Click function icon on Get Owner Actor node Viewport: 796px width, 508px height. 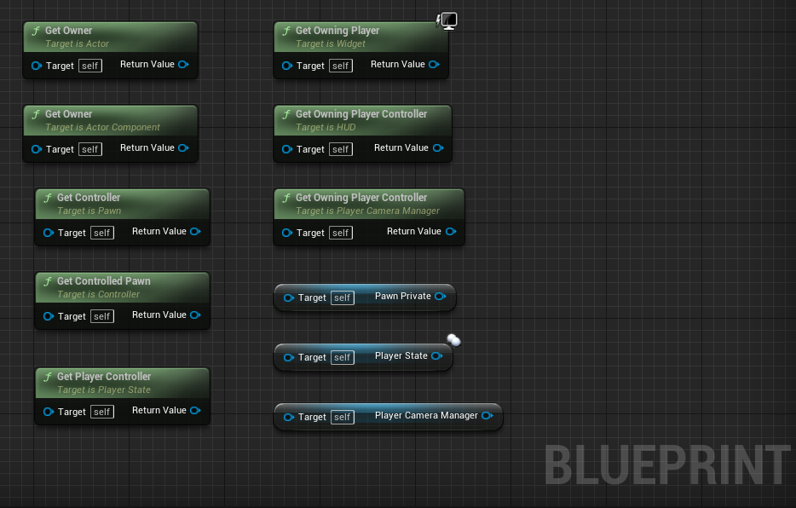[x=36, y=31]
